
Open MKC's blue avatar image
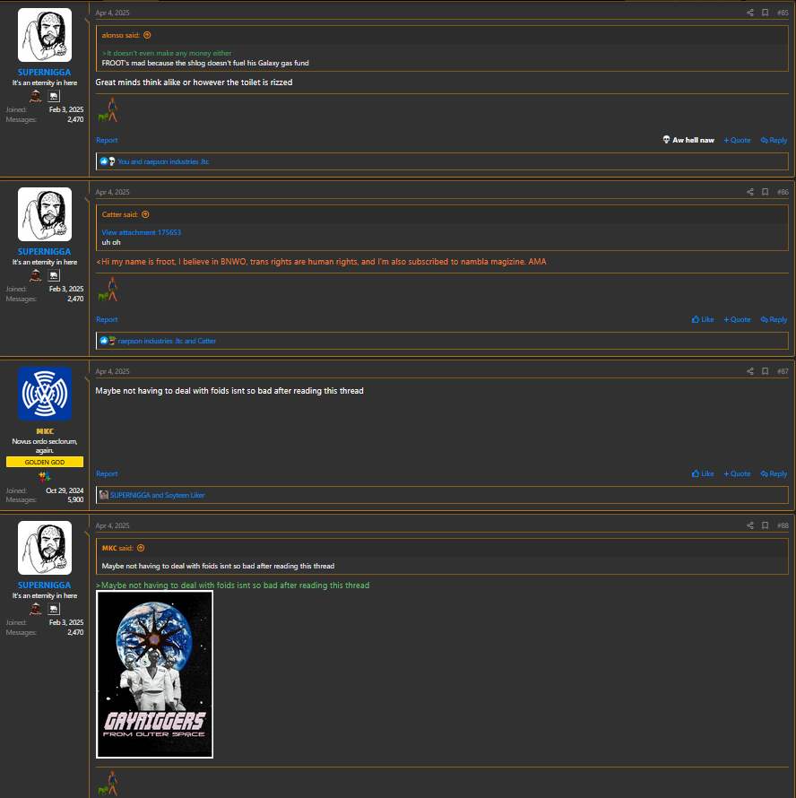tap(45, 394)
